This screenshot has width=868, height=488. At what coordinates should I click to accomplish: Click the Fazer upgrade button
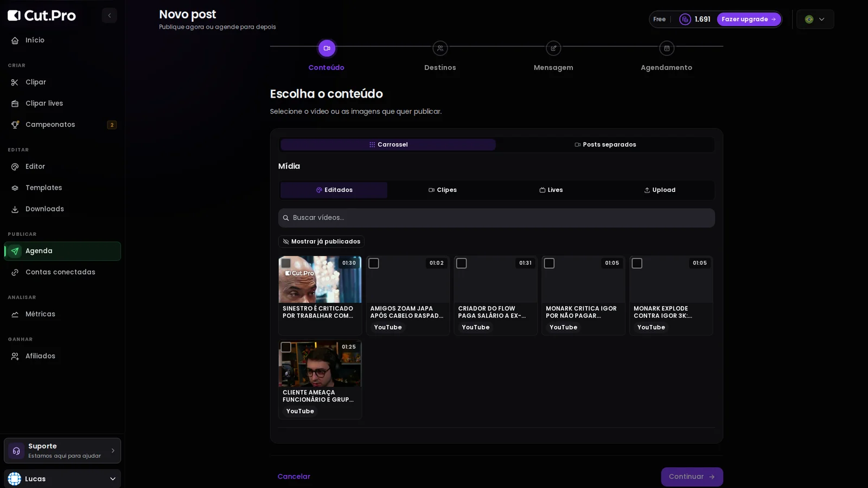tap(749, 20)
